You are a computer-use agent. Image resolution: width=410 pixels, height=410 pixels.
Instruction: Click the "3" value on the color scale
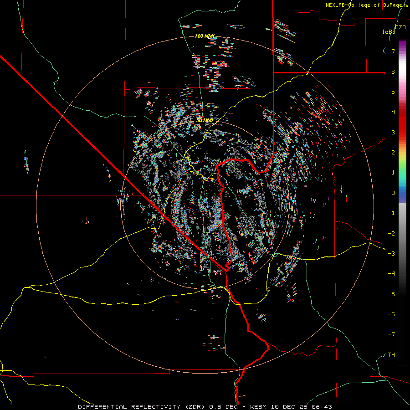pos(393,132)
